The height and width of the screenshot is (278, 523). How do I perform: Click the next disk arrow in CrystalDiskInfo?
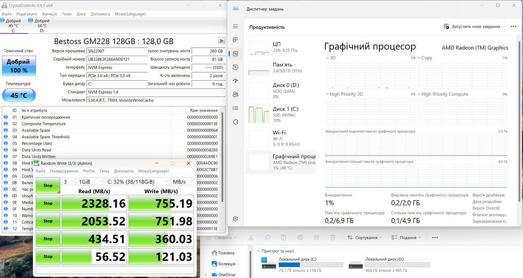click(x=221, y=41)
